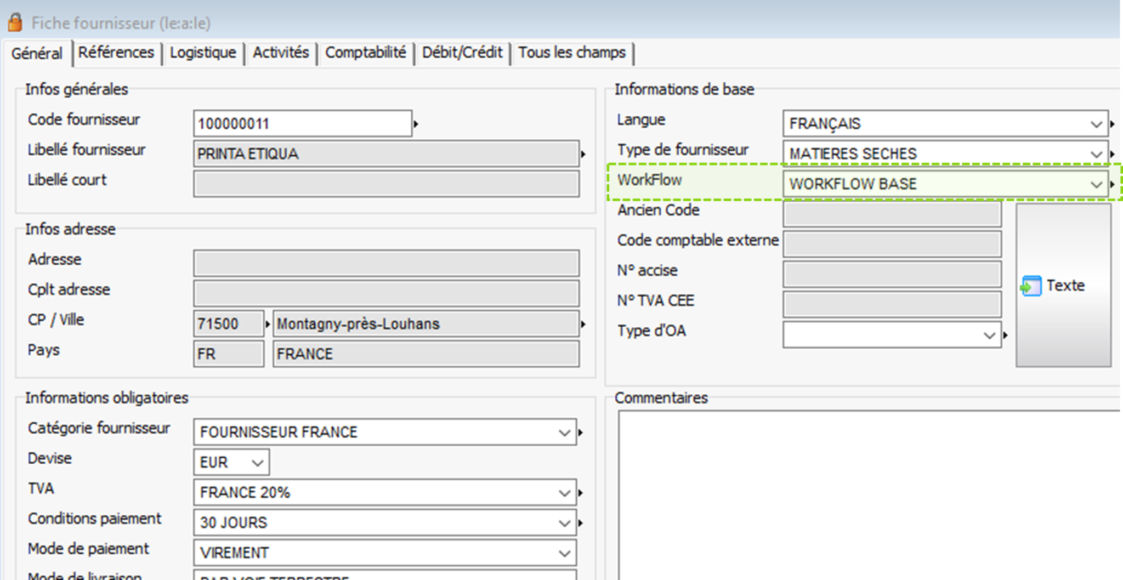Expand the Type de fournisseur dropdown
The width and height of the screenshot is (1123, 580).
pos(1096,154)
